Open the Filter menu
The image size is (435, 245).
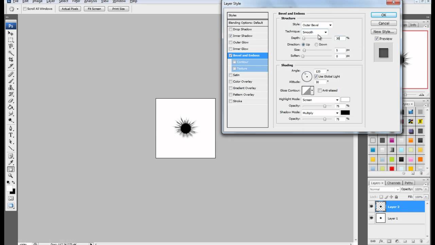[x=76, y=1]
